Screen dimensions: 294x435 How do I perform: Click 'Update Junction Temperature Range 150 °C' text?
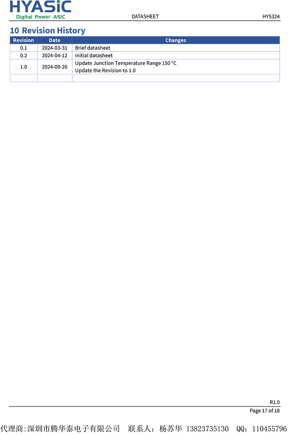pos(126,63)
